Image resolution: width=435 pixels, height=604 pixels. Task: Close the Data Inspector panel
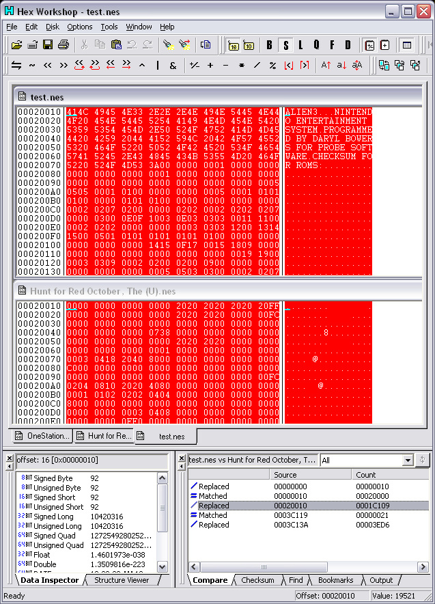(x=10, y=458)
